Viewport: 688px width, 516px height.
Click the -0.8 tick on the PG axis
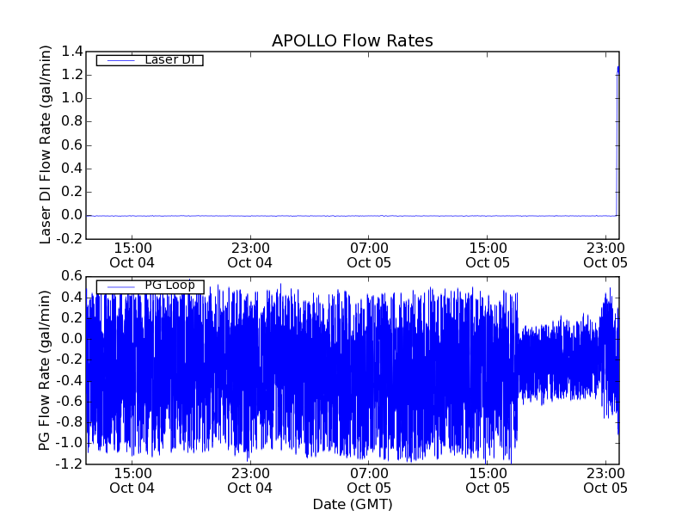70,422
